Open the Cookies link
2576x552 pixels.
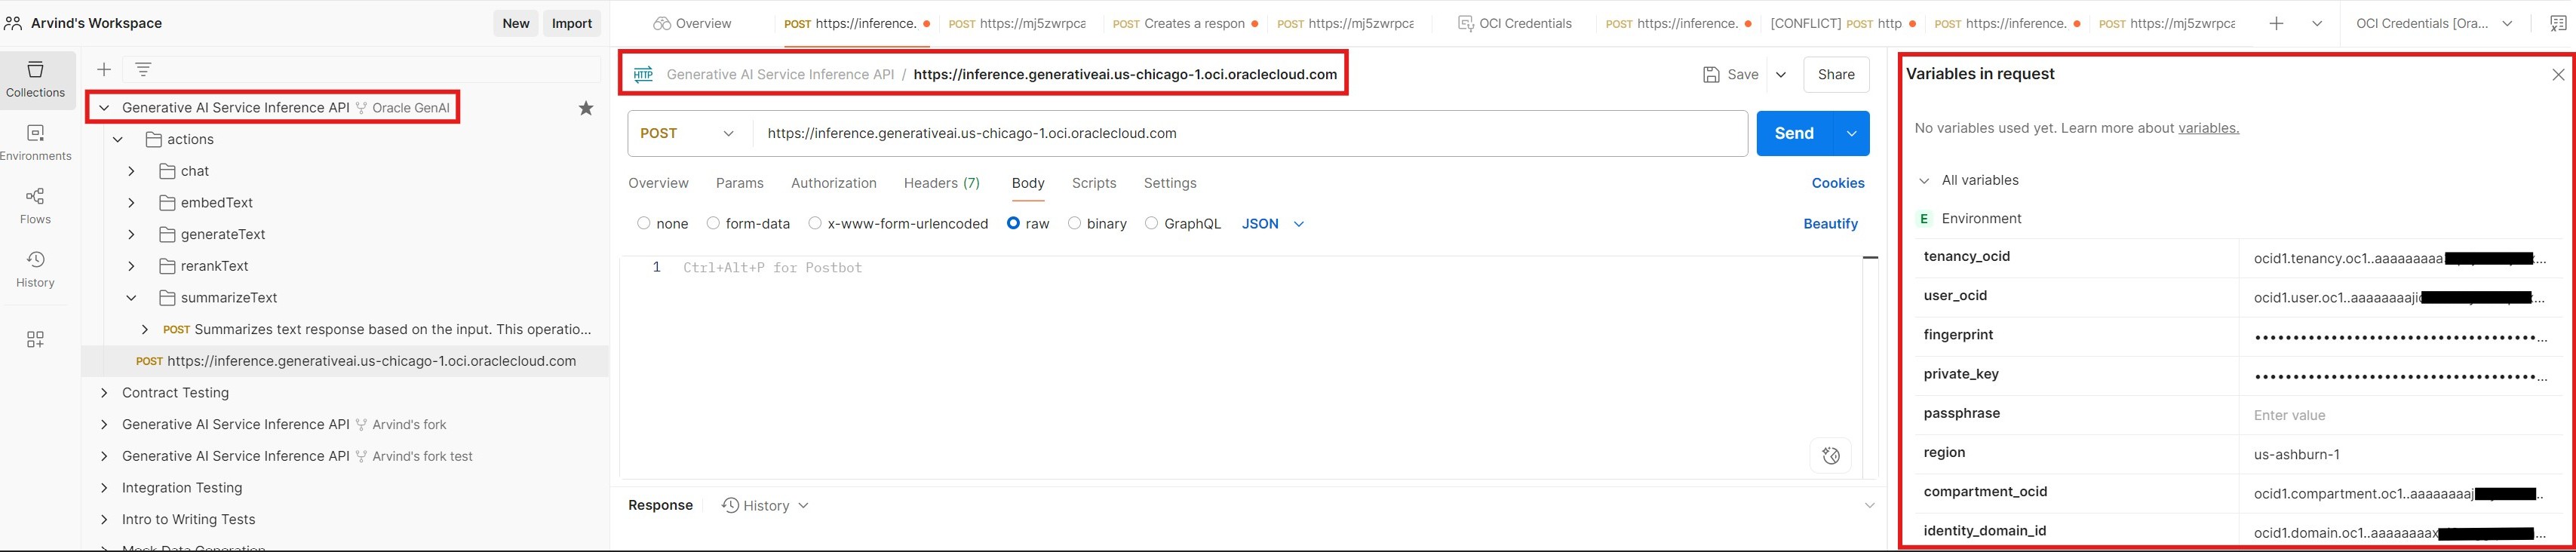point(1838,183)
